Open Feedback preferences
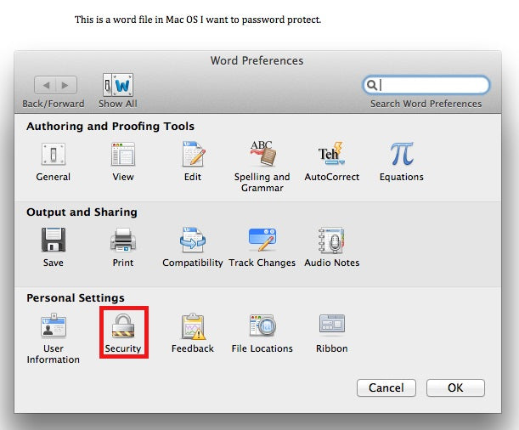 (x=193, y=327)
